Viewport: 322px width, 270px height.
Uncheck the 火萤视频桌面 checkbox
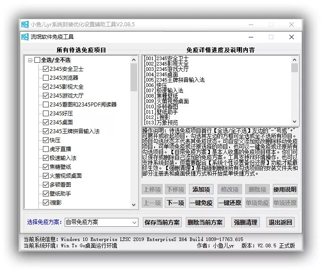(46, 176)
